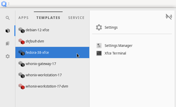Click the whonix-workstation-17 gray cube icon
This screenshot has height=107, width=176.
tap(22, 75)
